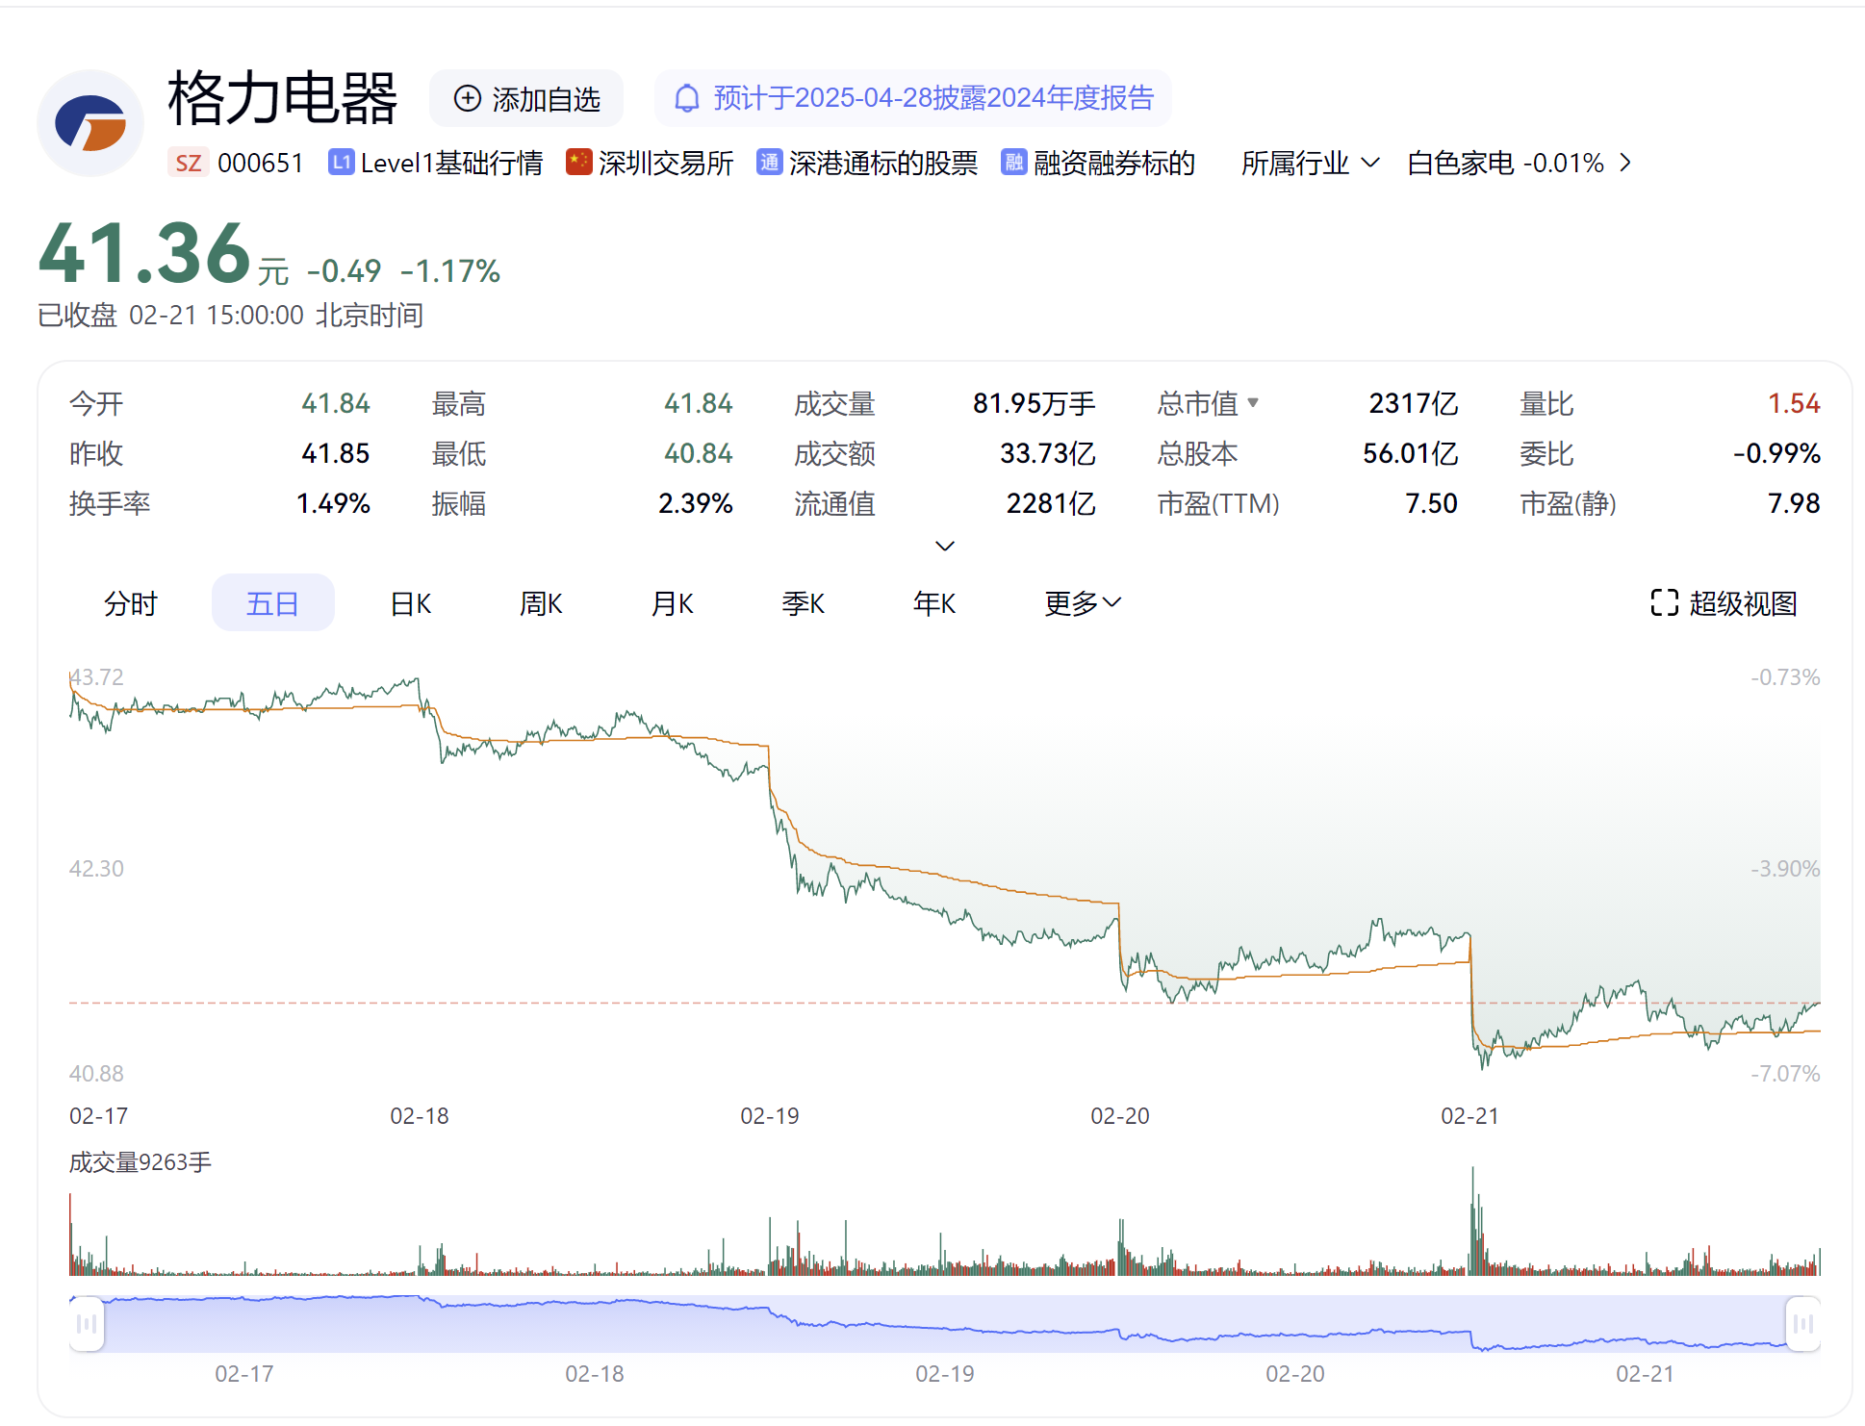Screen dimensions: 1865x1426
Task: Click the 白色家电 industry link
Action: tap(1460, 163)
